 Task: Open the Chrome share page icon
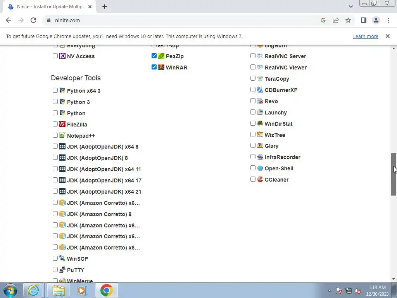[x=336, y=20]
